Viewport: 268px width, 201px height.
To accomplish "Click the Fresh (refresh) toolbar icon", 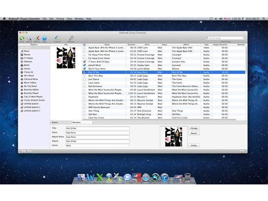I will pyautogui.click(x=22, y=38).
